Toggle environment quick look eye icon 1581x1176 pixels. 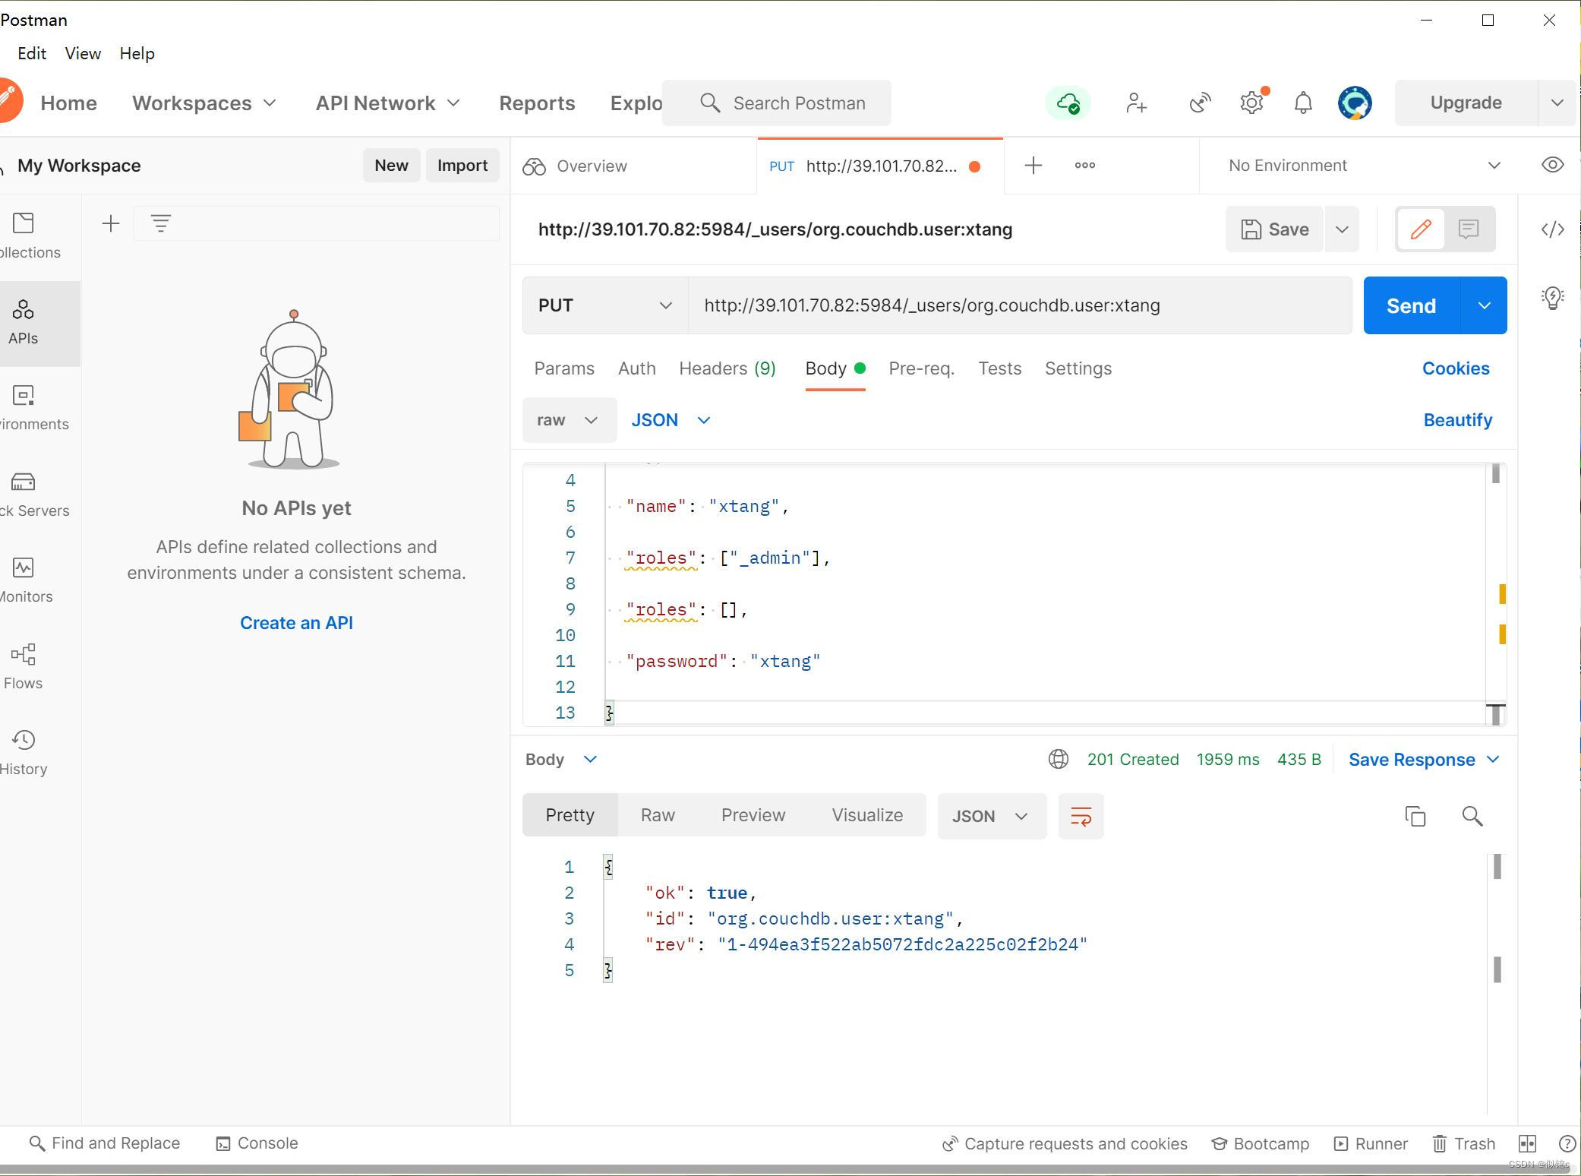coord(1552,165)
